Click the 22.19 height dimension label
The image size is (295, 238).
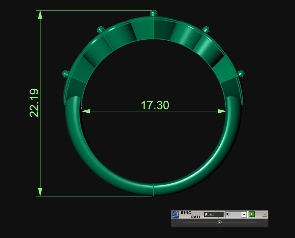(34, 103)
